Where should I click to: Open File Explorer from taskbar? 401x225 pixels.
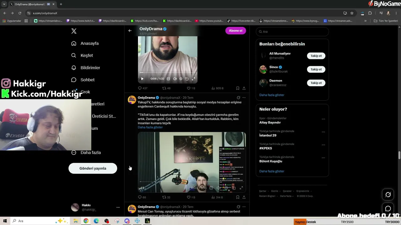pyautogui.click(x=76, y=221)
